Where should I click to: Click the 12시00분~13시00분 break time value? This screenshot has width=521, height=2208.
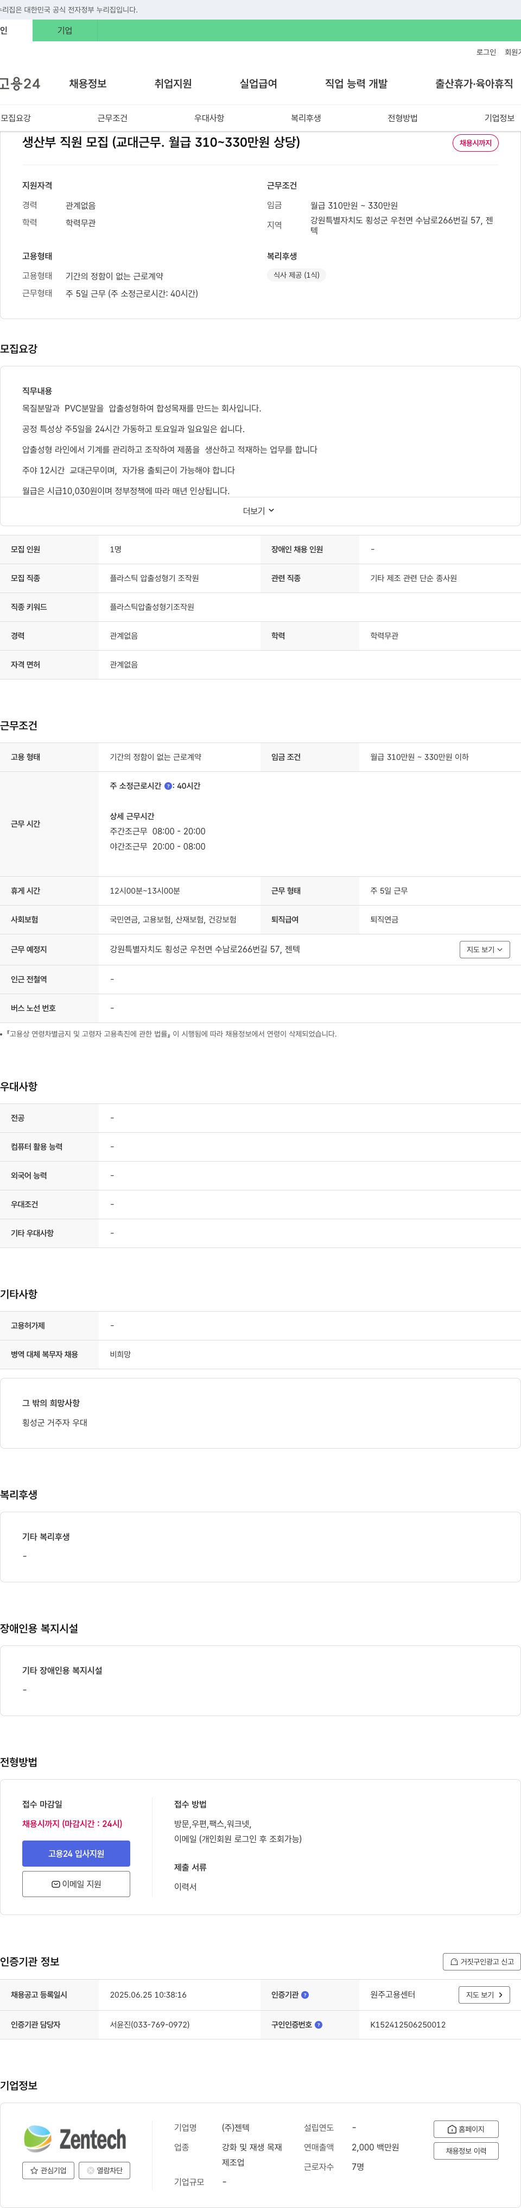[144, 890]
